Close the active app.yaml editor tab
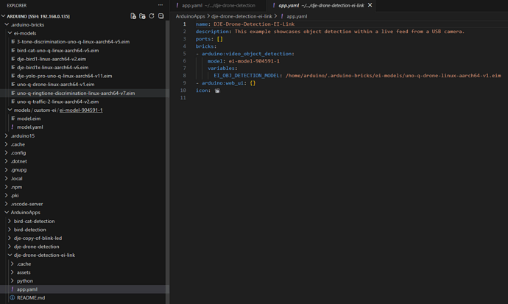Image resolution: width=508 pixels, height=304 pixels. 370,5
